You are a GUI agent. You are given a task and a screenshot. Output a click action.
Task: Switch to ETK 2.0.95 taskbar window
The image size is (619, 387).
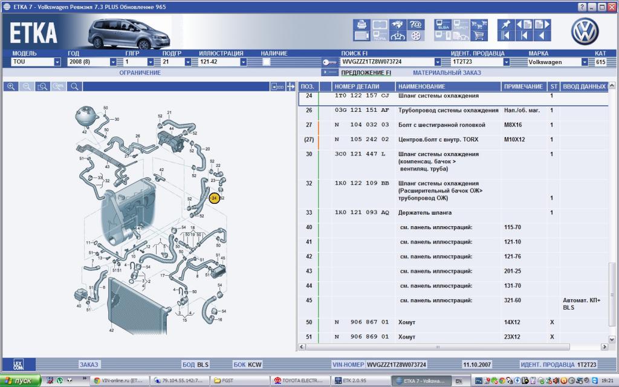point(360,381)
